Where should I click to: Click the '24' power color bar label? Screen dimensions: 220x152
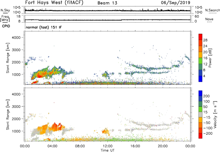[205, 46]
